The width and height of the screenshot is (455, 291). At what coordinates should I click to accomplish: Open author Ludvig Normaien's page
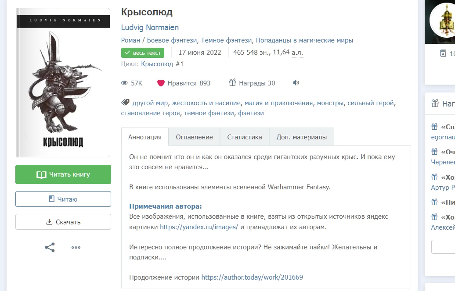pos(150,28)
